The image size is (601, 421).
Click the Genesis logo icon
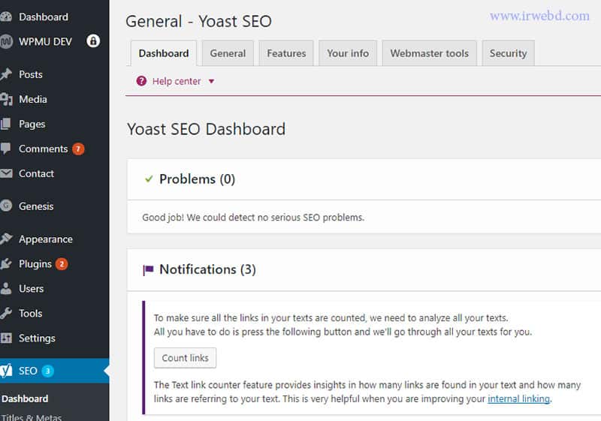point(5,206)
